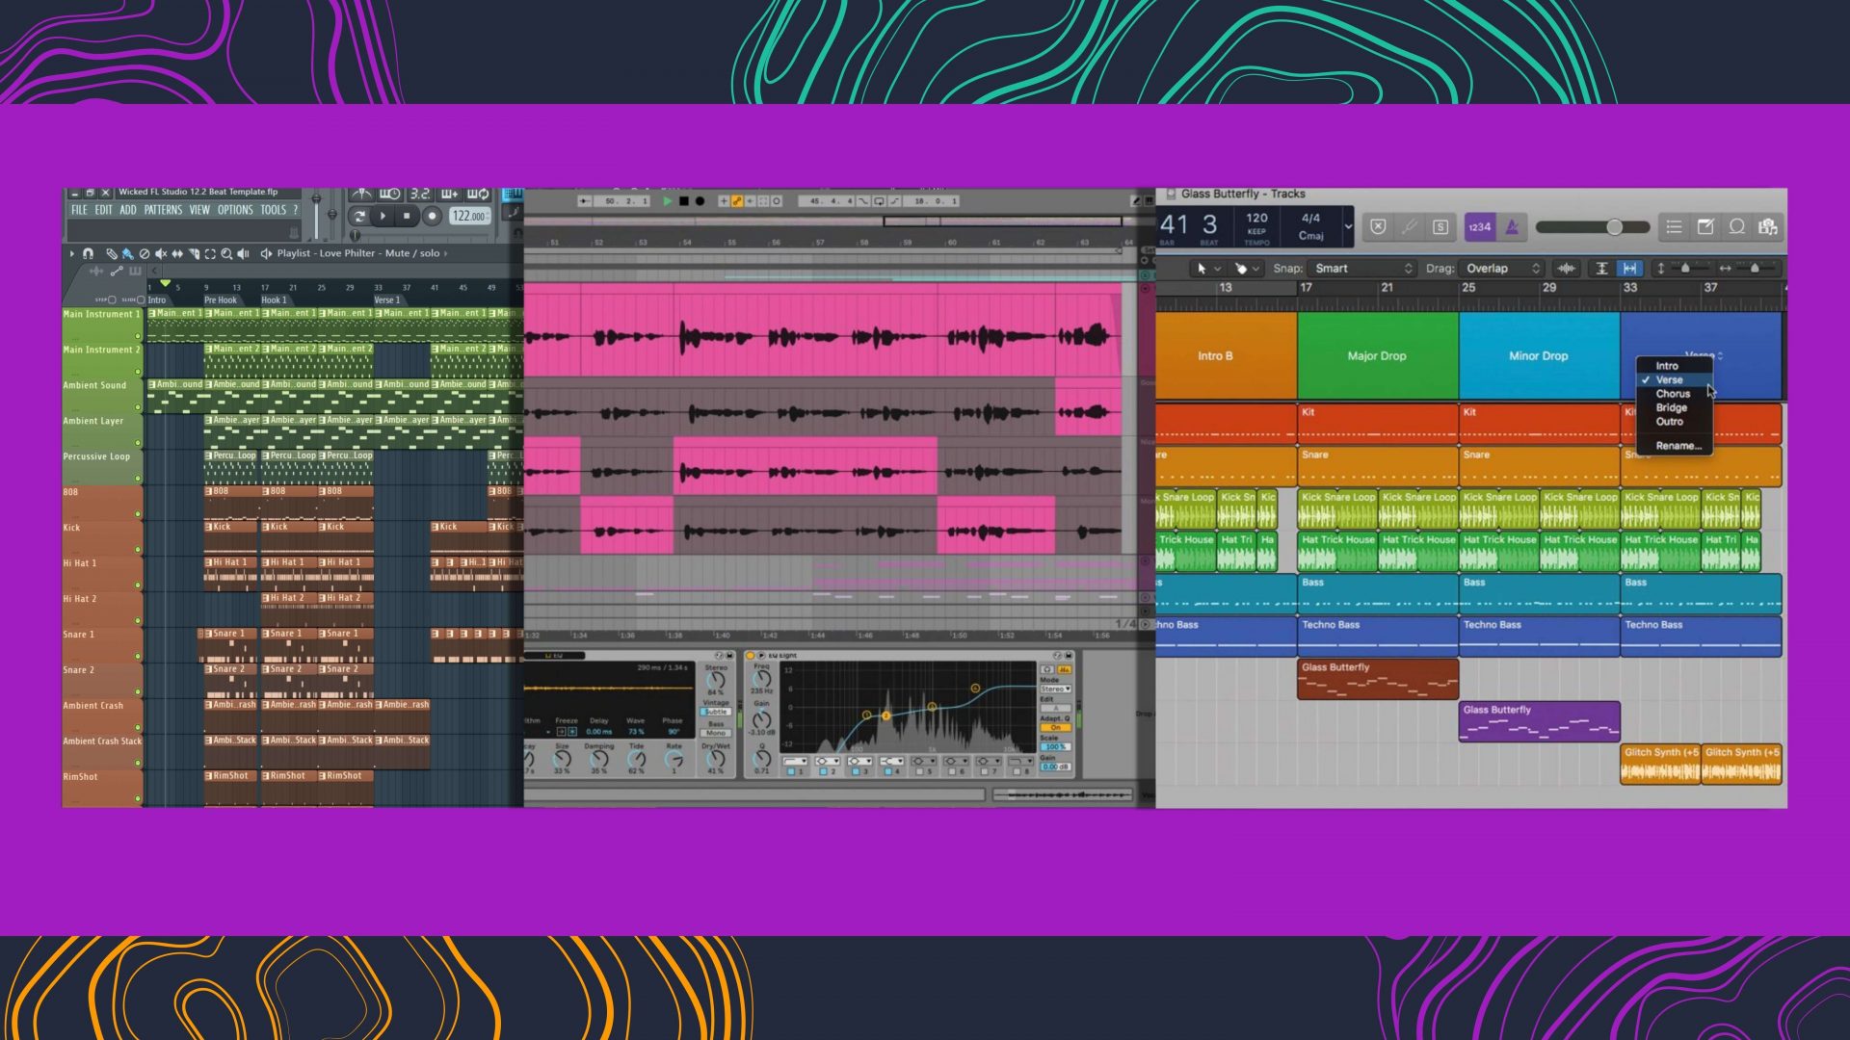The image size is (1850, 1040).
Task: Click the 122.000 tempo display in FL Studio
Action: [471, 215]
